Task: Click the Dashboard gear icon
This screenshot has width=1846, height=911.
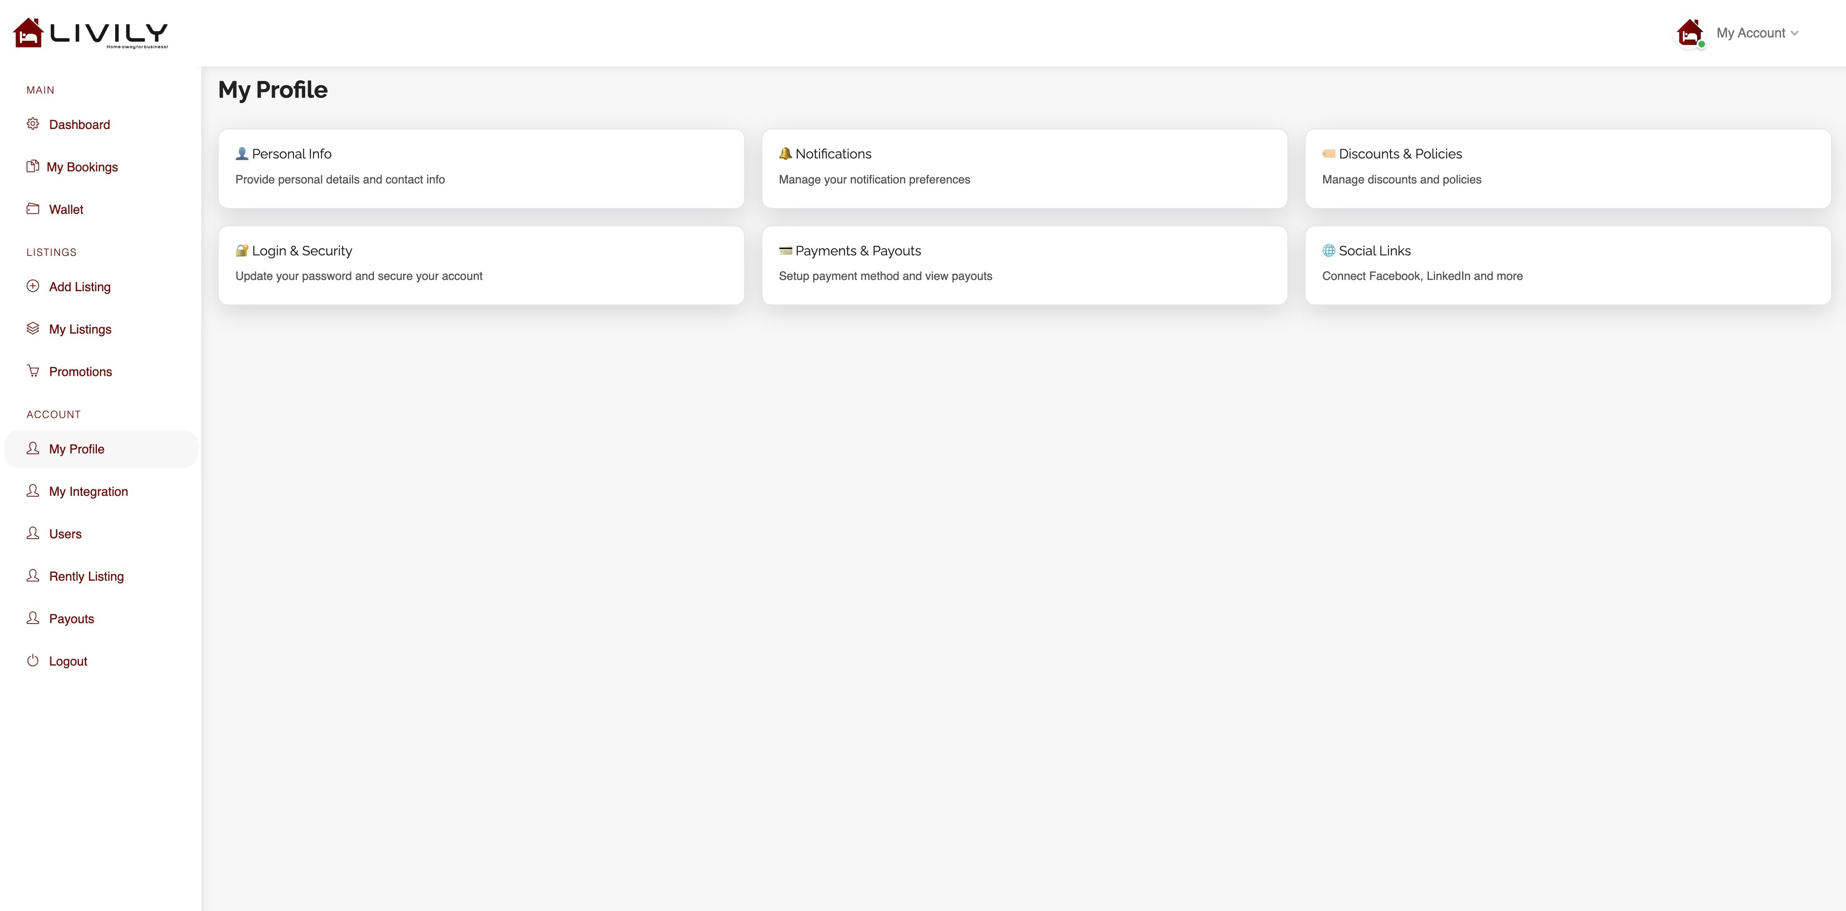Action: (x=33, y=124)
